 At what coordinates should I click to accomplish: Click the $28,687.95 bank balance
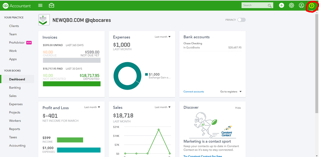[x=235, y=48]
